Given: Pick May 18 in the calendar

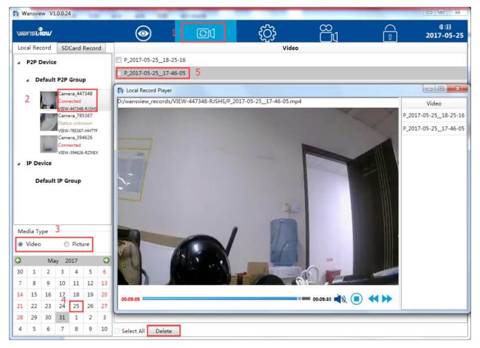Looking at the screenshot, I should point(76,295).
